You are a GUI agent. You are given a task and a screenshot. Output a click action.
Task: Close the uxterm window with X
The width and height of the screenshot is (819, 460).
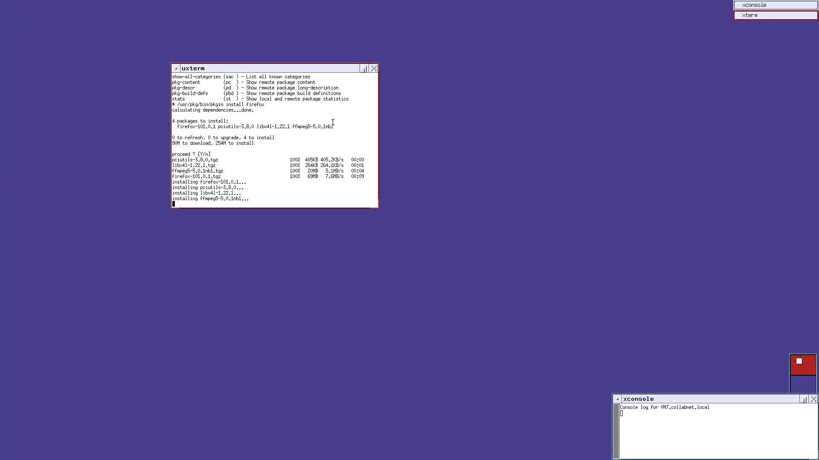(374, 69)
